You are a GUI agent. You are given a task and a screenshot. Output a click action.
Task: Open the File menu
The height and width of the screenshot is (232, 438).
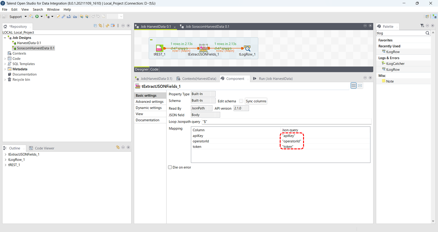click(5, 9)
